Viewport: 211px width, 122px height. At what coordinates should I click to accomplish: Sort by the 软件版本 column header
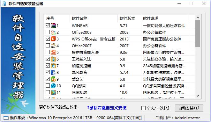click(129, 18)
